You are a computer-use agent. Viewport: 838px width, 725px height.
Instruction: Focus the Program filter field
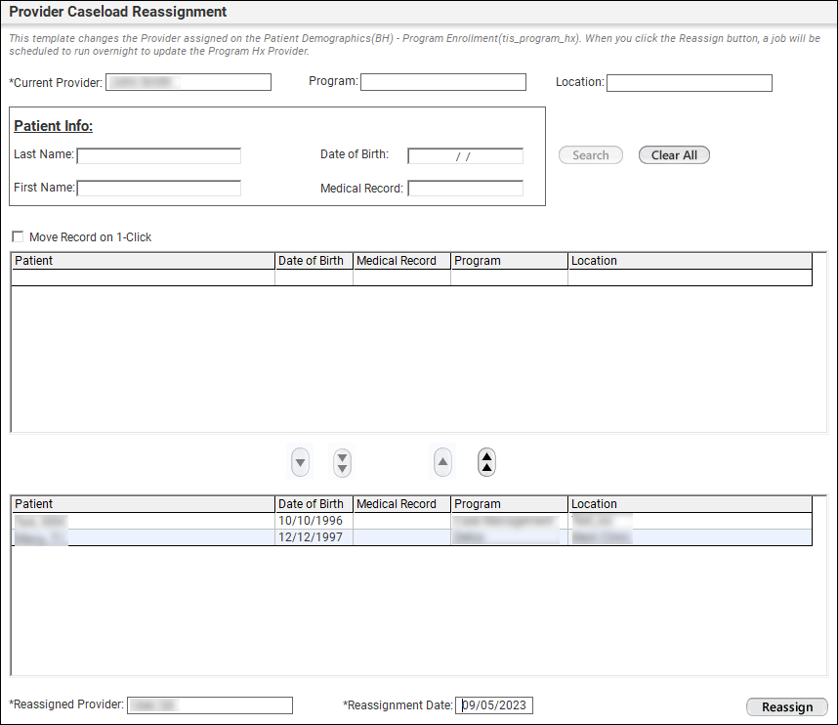[x=443, y=82]
